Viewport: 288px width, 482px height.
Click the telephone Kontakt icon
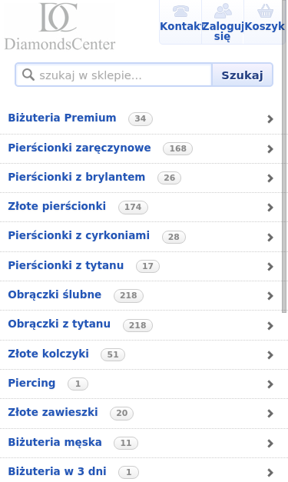(x=180, y=11)
